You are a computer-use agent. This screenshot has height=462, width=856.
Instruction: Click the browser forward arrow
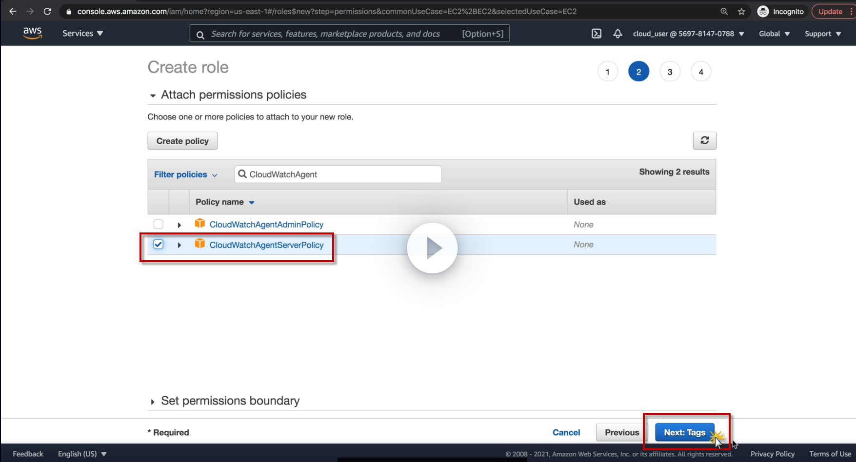click(x=30, y=11)
